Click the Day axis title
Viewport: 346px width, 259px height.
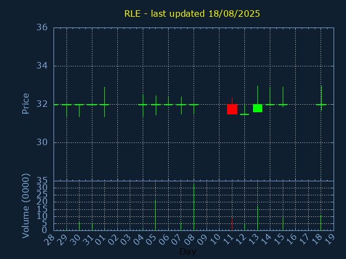pyautogui.click(x=188, y=252)
